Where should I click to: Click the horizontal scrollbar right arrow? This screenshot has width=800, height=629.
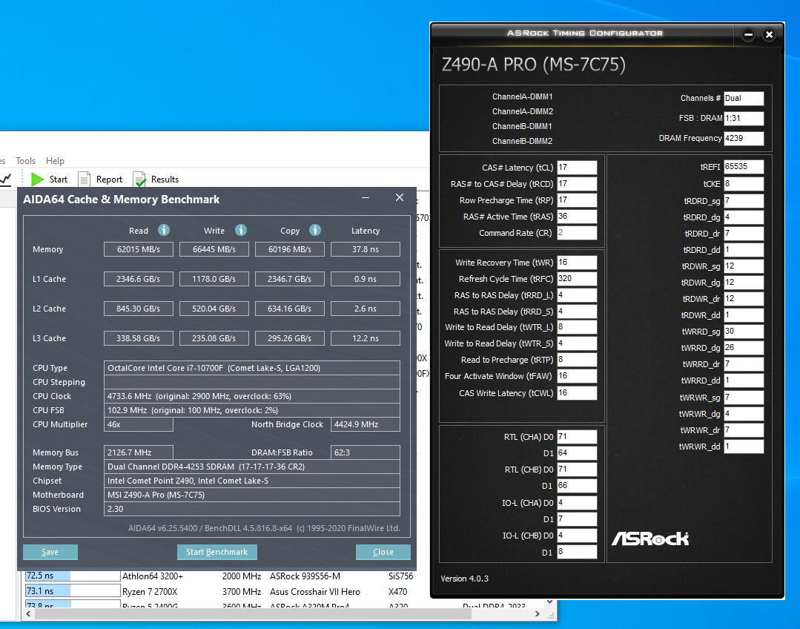538,613
